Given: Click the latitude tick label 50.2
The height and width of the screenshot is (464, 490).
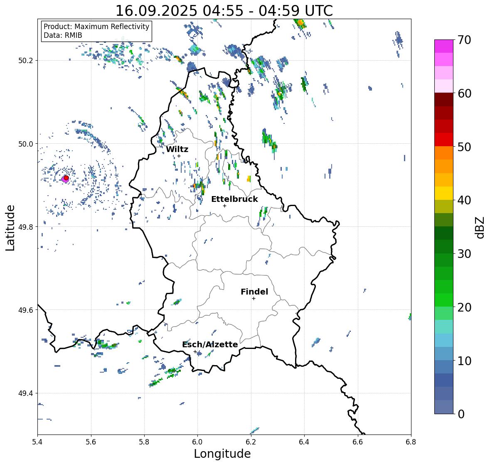Looking at the screenshot, I should [x=26, y=61].
